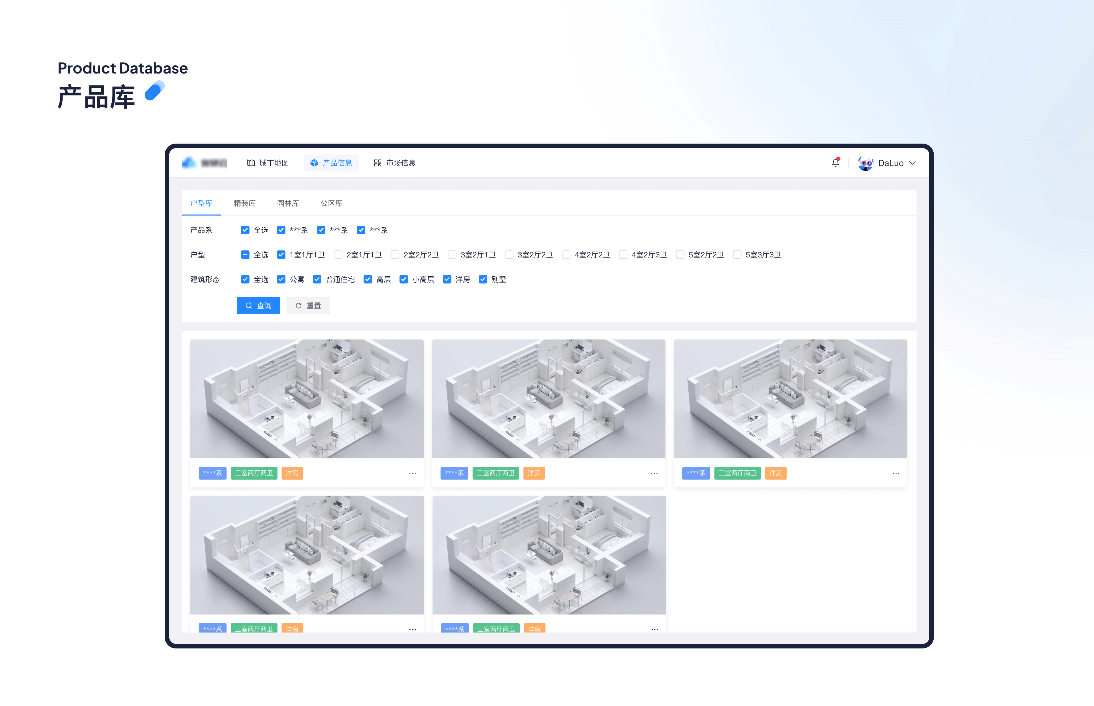
Task: Check the 5室2厅2卫 checkbox
Action: pos(680,255)
